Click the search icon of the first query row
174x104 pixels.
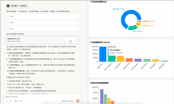click(8, 16)
